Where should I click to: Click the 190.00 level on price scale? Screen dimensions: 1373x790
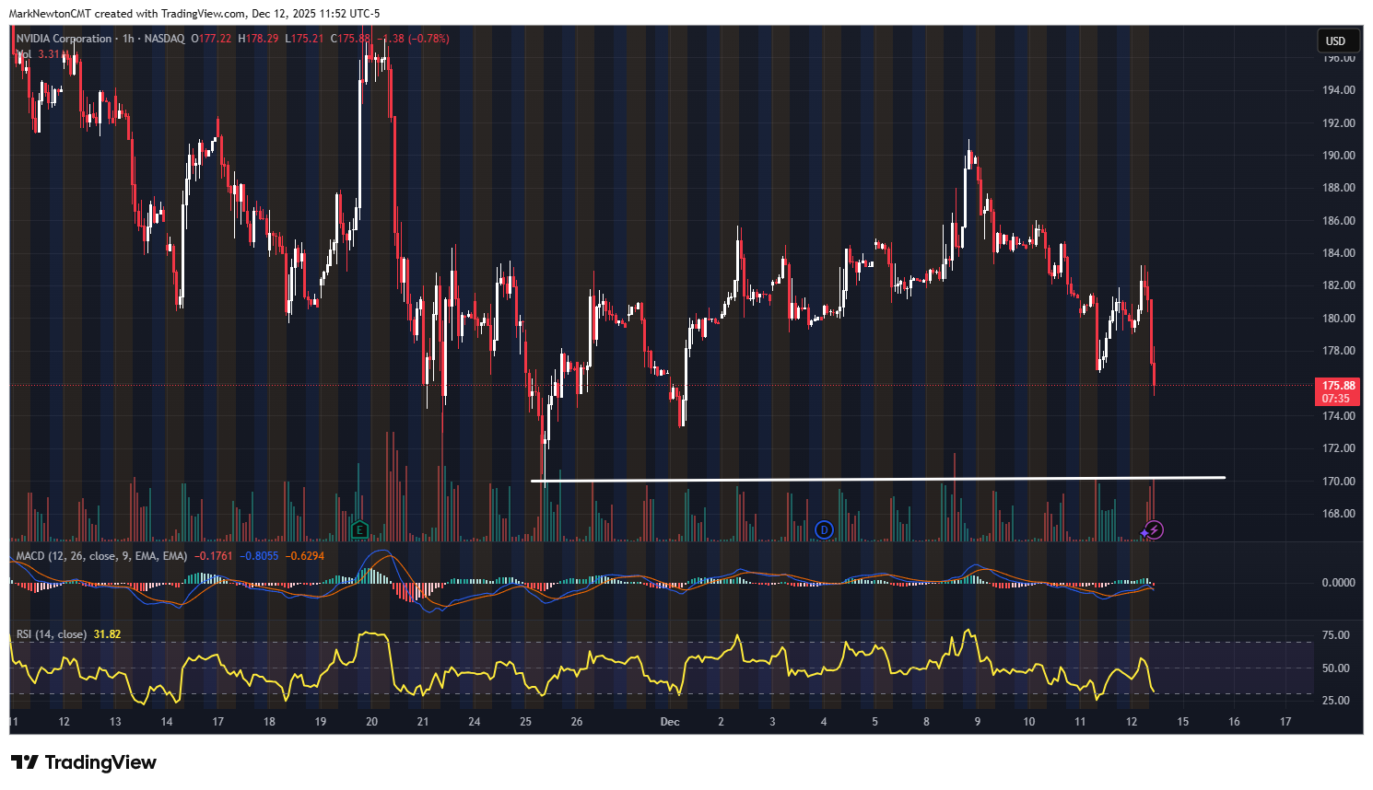(1338, 156)
